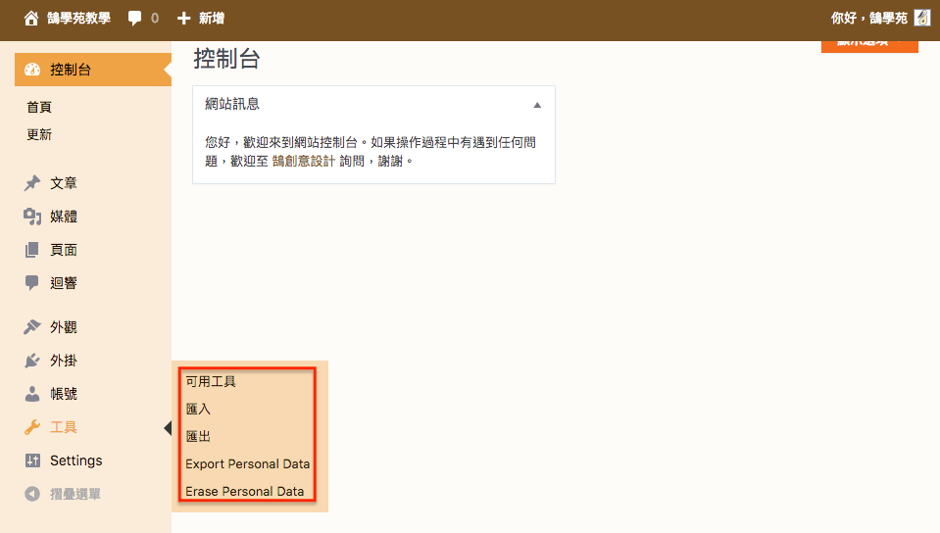Open 更新 under dashboard menu
The height and width of the screenshot is (533, 940).
(x=39, y=135)
